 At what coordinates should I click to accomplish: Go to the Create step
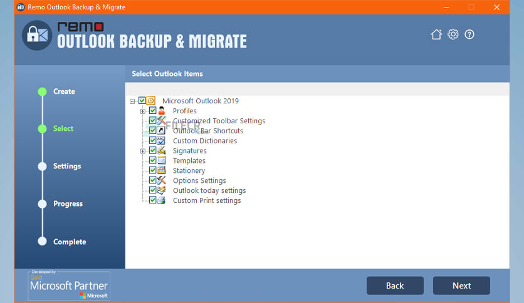pyautogui.click(x=64, y=91)
